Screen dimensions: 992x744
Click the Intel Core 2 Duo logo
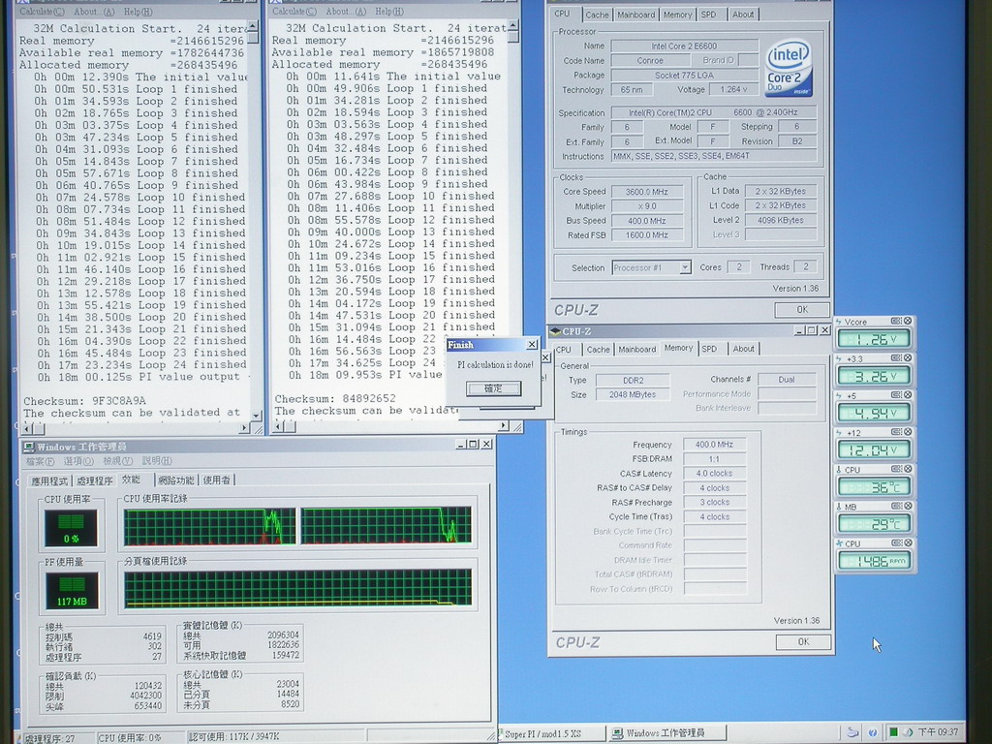(x=789, y=69)
